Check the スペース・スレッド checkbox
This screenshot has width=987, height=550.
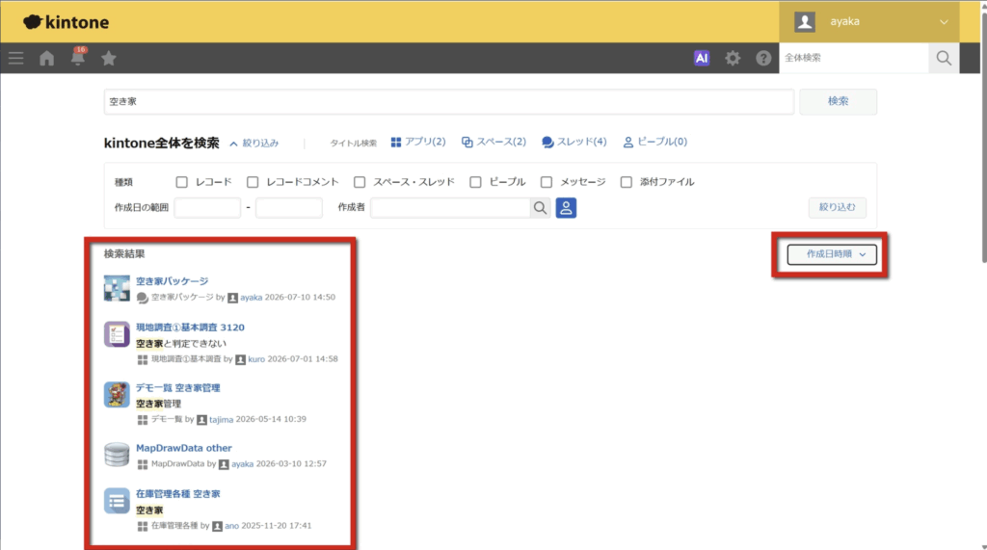[x=360, y=182]
